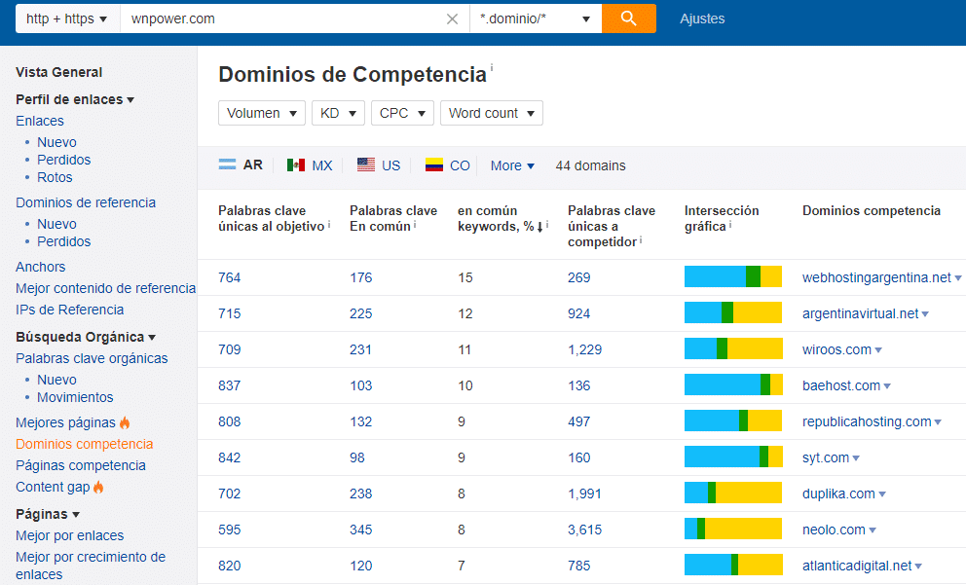Select Dominios competencia in the sidebar

tap(85, 444)
